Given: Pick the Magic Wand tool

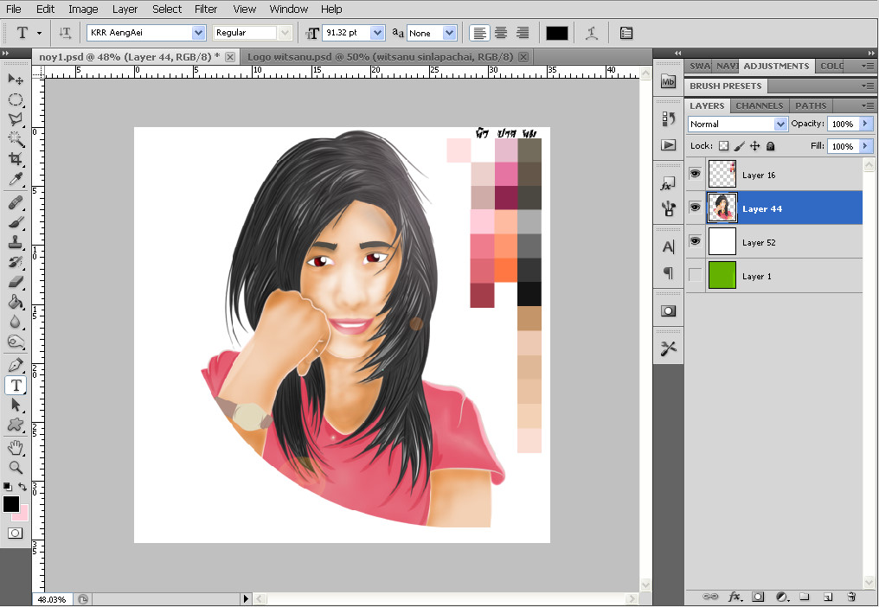Looking at the screenshot, I should tap(15, 139).
